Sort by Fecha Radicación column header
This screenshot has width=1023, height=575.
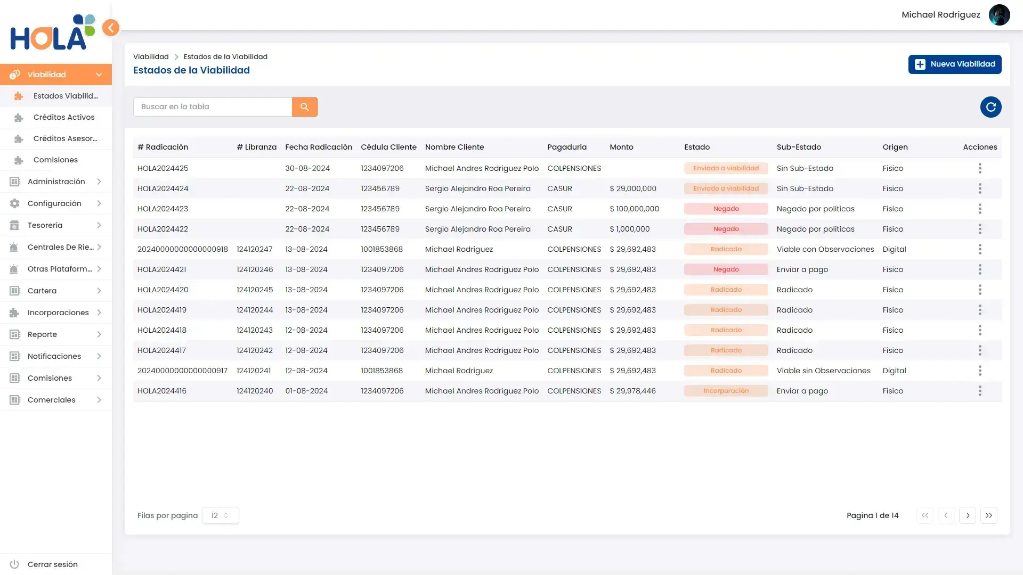coord(319,147)
